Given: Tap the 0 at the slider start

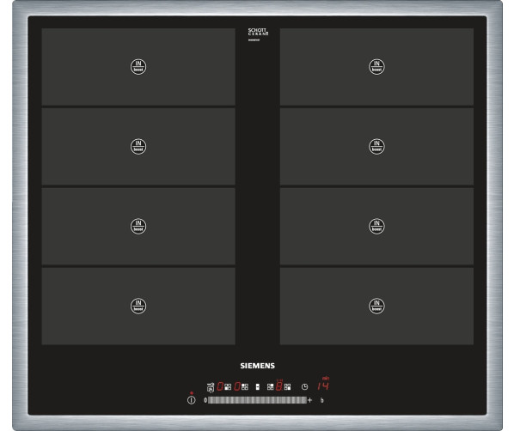Looking at the screenshot, I should click(x=205, y=400).
